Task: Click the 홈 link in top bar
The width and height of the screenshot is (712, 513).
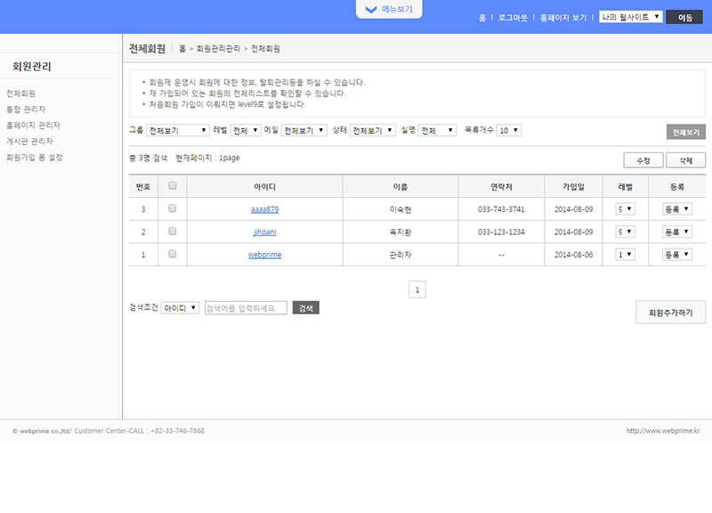Action: [481, 18]
